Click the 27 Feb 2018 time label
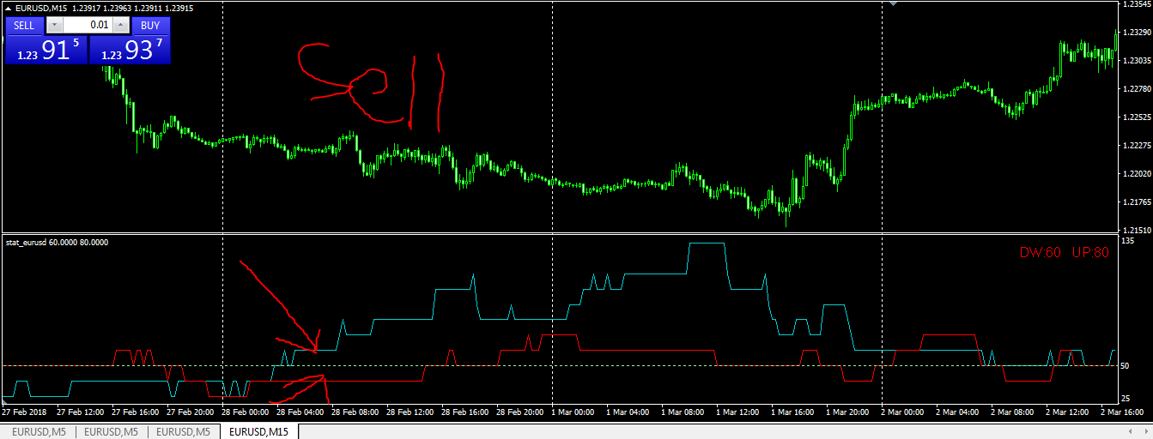 pyautogui.click(x=24, y=412)
